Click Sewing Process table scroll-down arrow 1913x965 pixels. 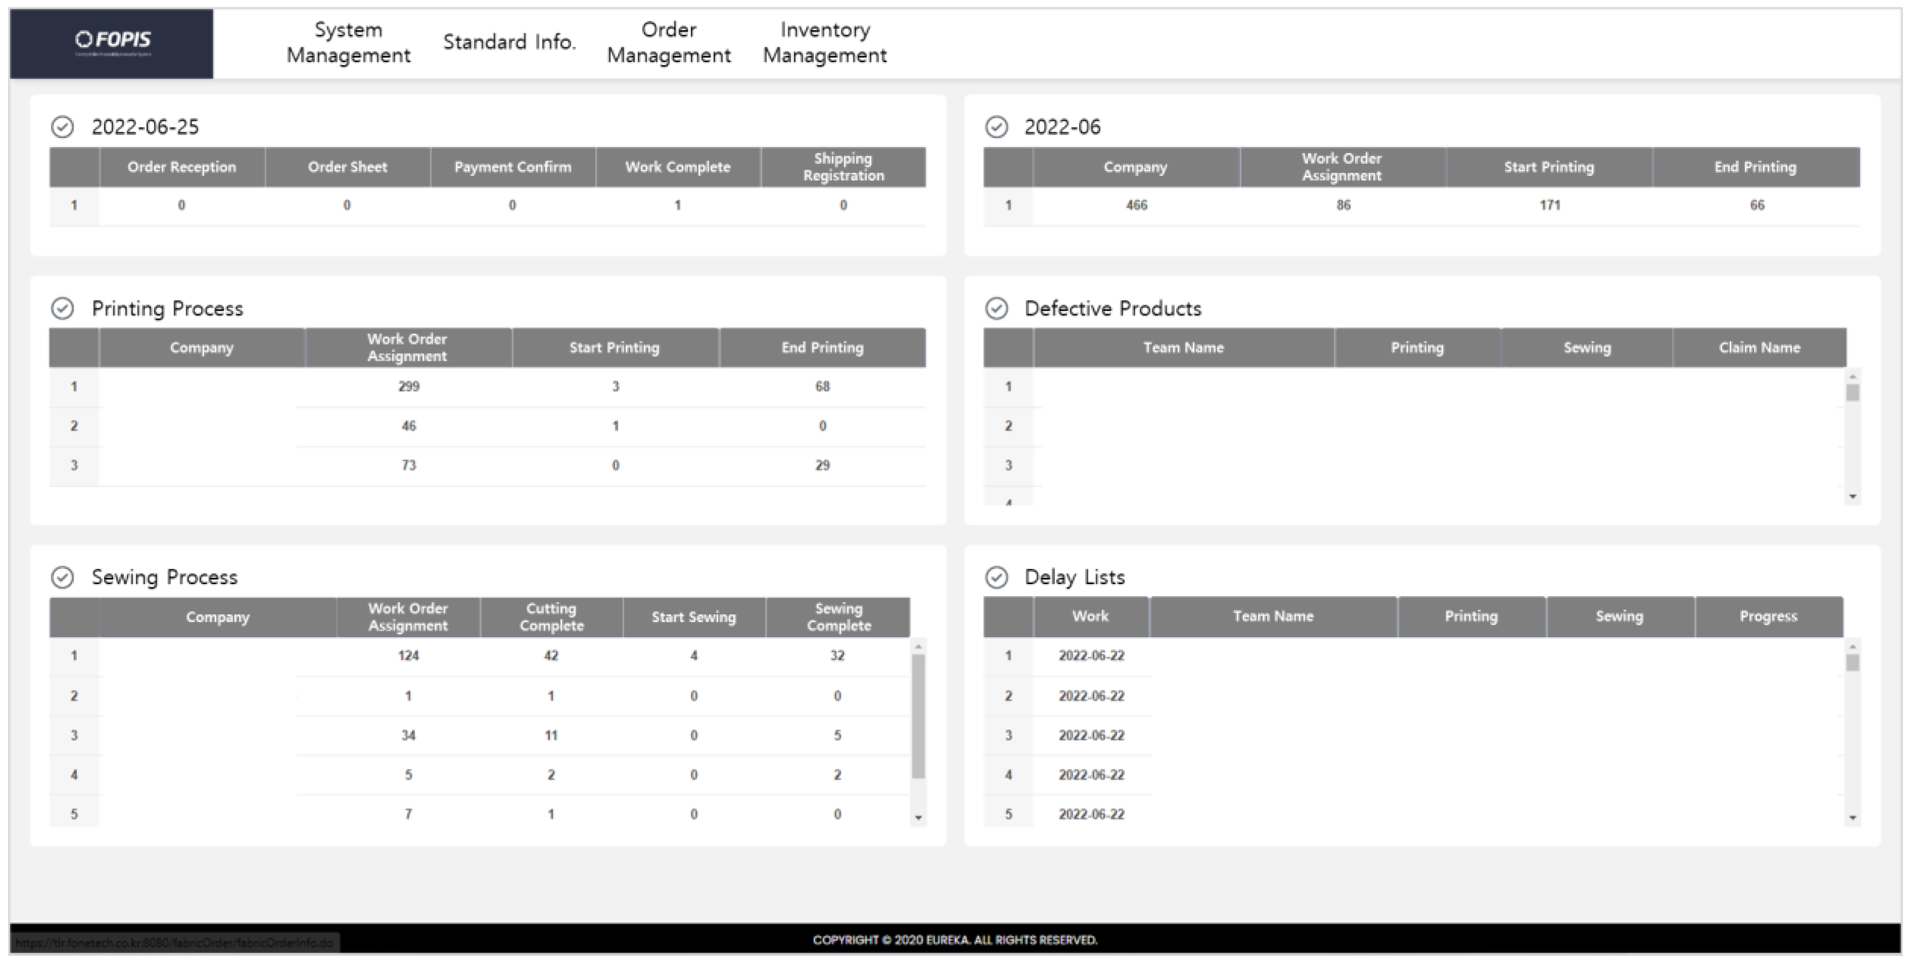coord(919,818)
